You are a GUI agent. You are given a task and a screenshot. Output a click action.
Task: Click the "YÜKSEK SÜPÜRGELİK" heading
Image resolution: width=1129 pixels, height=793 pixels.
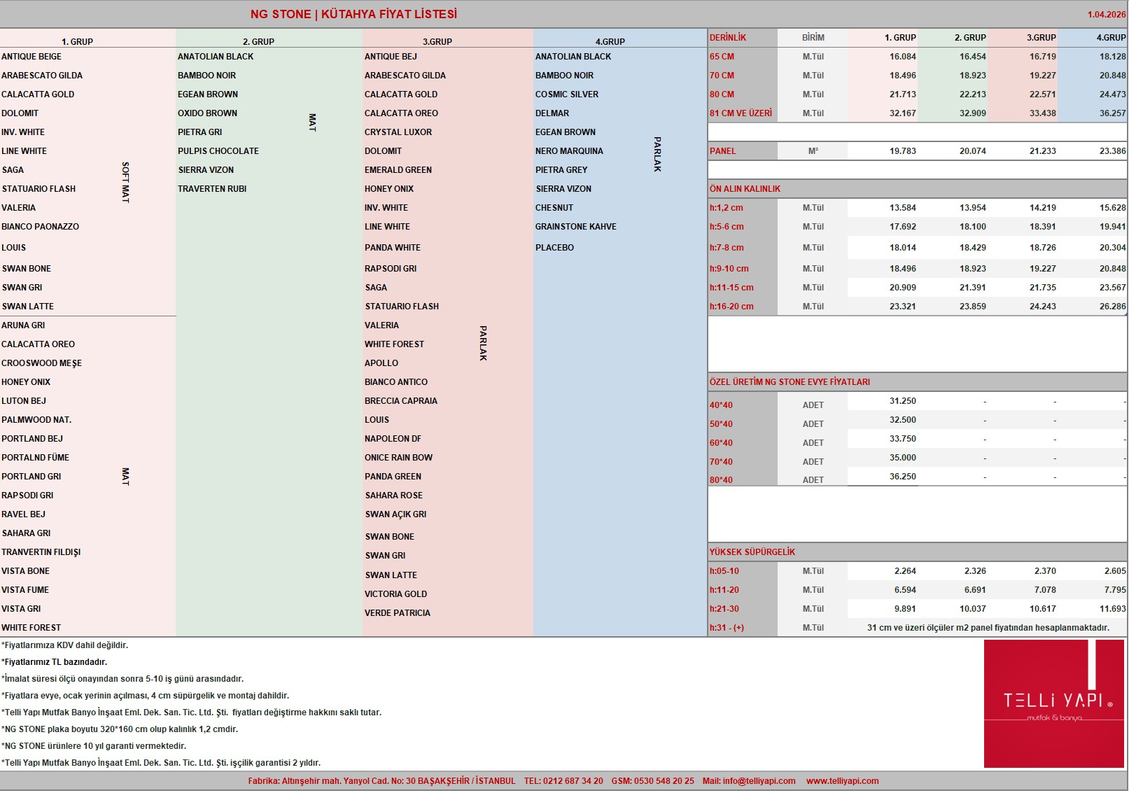[752, 552]
